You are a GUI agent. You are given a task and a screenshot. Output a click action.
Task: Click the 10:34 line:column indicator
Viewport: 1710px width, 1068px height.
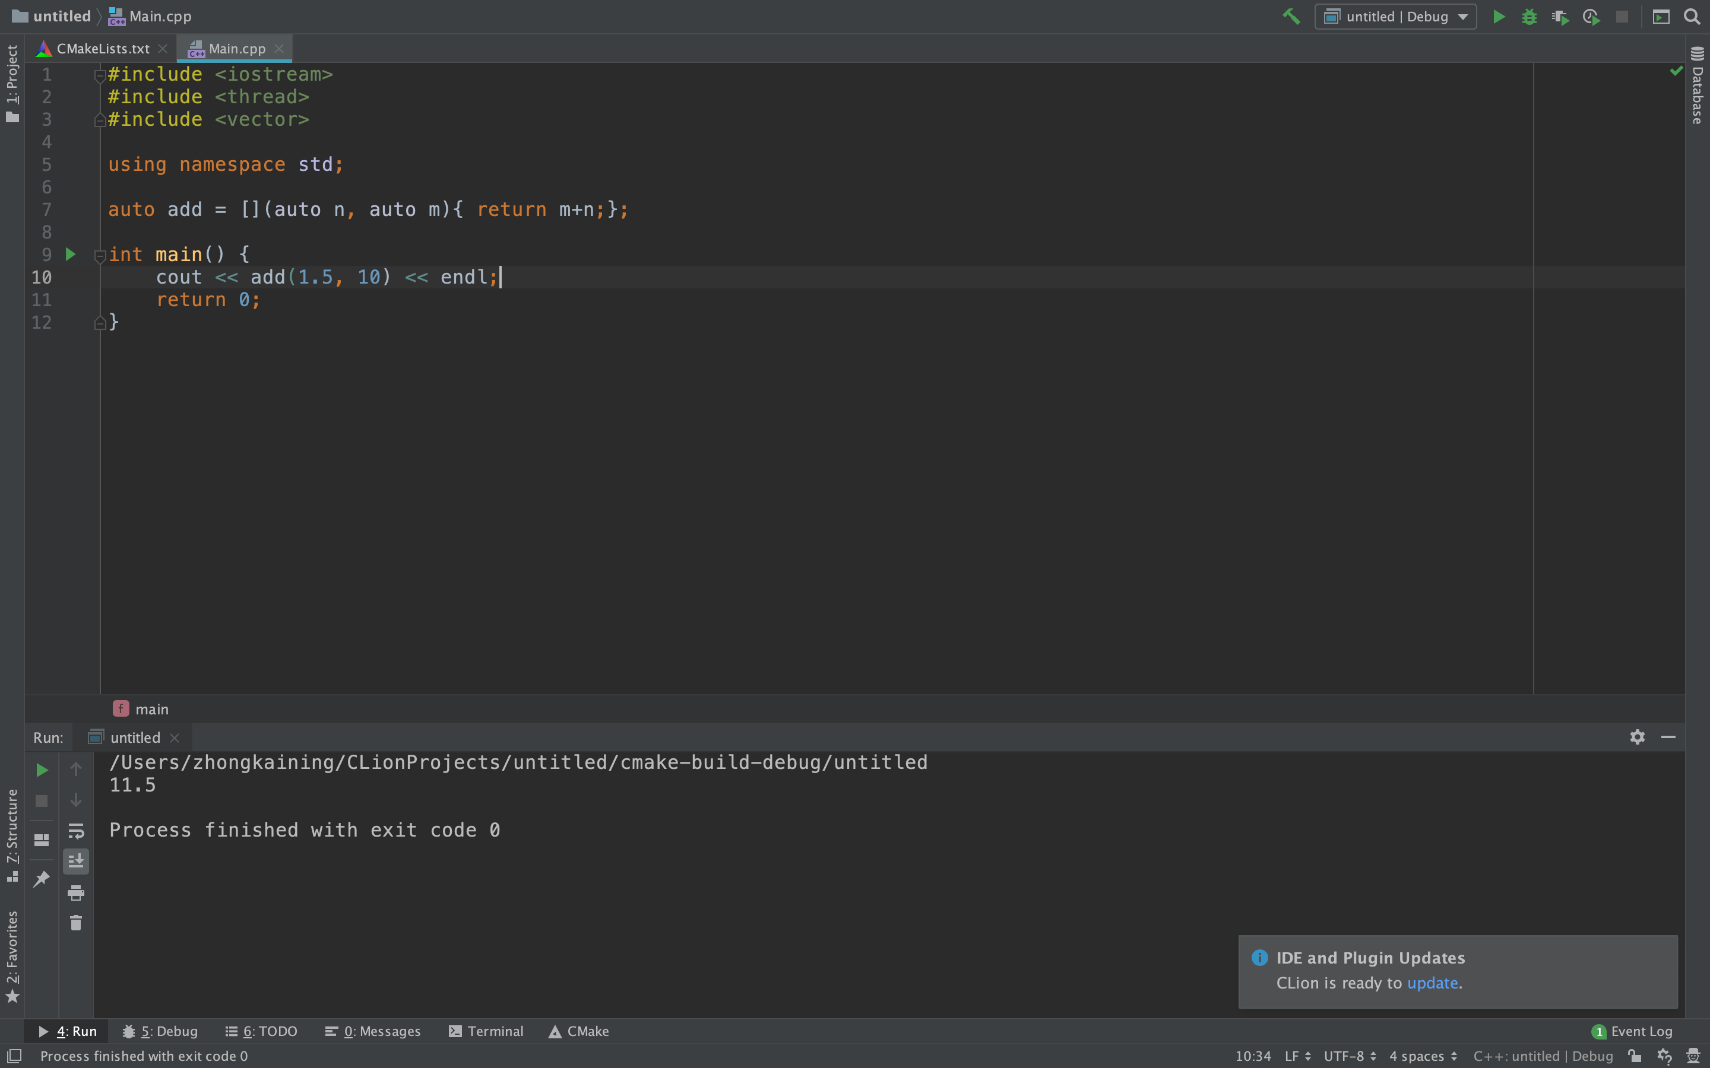click(1252, 1056)
